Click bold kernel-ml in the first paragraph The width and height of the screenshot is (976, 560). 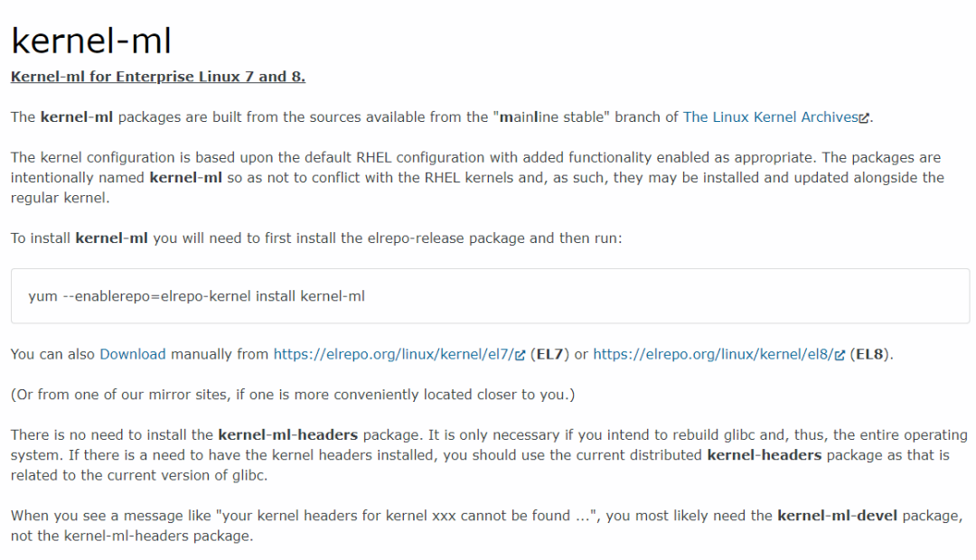click(x=77, y=117)
